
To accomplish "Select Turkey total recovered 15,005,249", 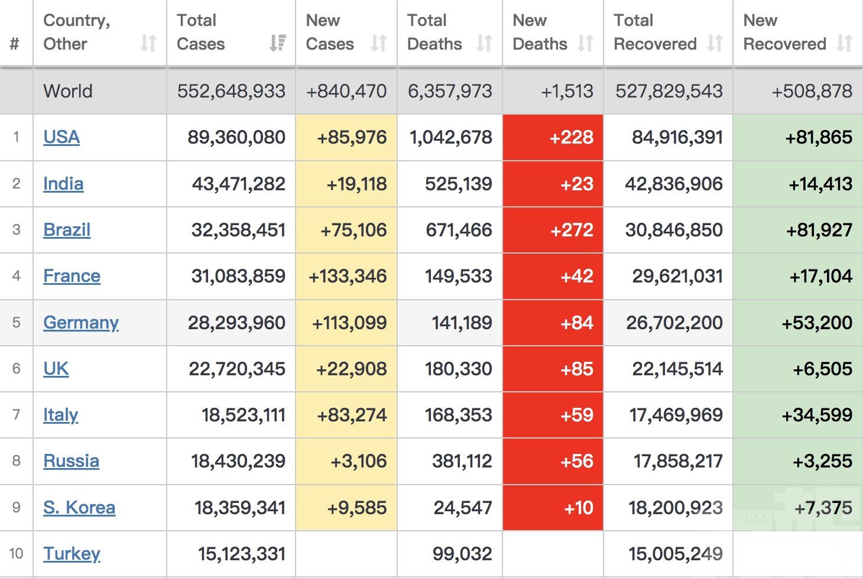I will [x=676, y=554].
